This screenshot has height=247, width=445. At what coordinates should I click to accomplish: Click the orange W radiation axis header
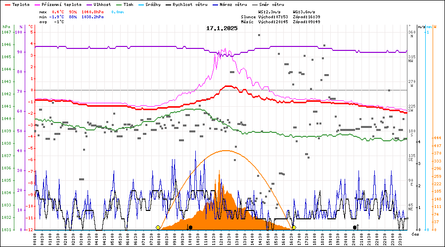(x=434, y=27)
